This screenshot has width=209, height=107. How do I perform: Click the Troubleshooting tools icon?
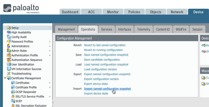tap(9, 74)
